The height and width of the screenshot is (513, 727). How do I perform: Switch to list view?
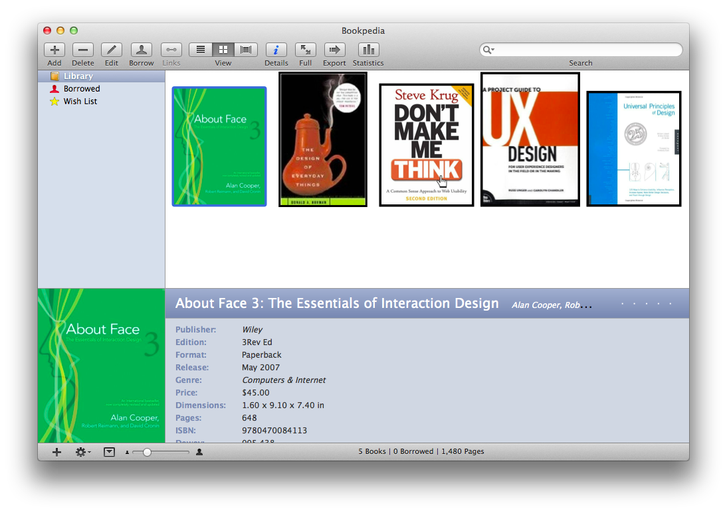pos(200,50)
